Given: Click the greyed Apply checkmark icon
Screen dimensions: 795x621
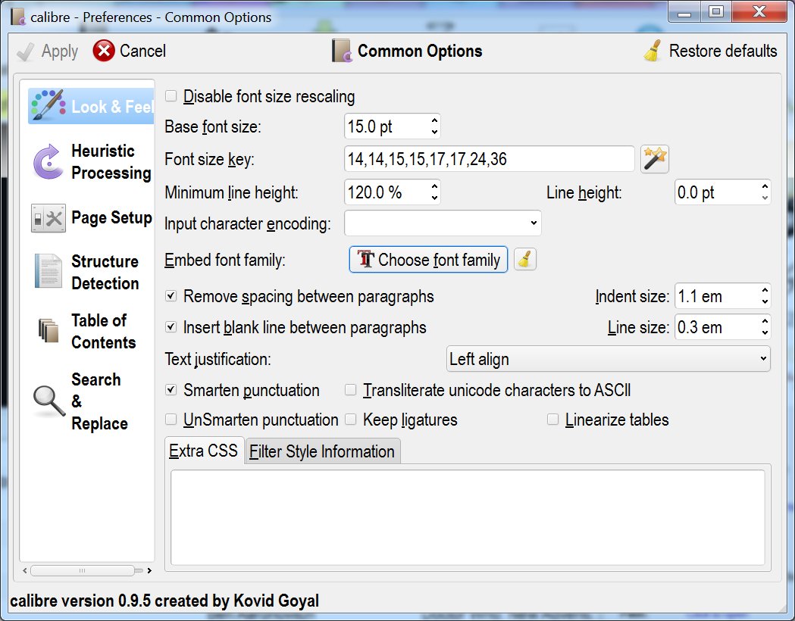Looking at the screenshot, I should click(x=25, y=51).
